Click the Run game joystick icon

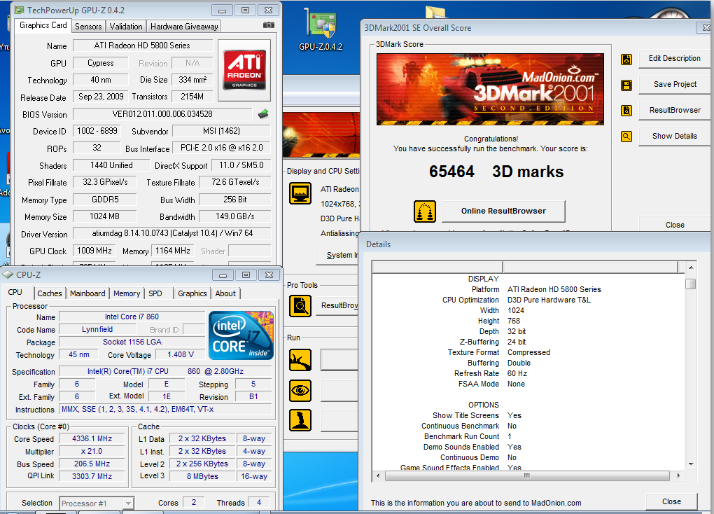click(x=300, y=420)
